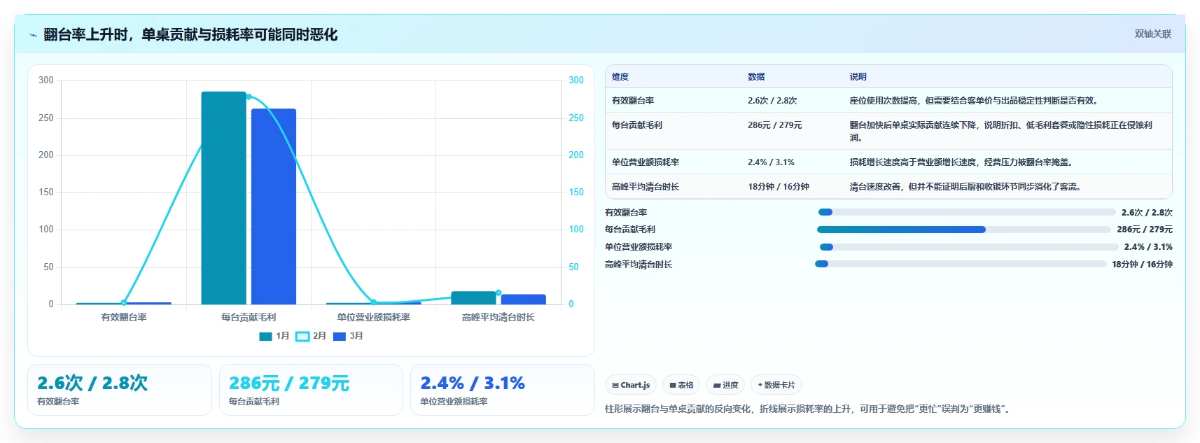This screenshot has width=1200, height=443.
Task: Click the 3月 bar for 每台贡献毛利
Action: (274, 206)
